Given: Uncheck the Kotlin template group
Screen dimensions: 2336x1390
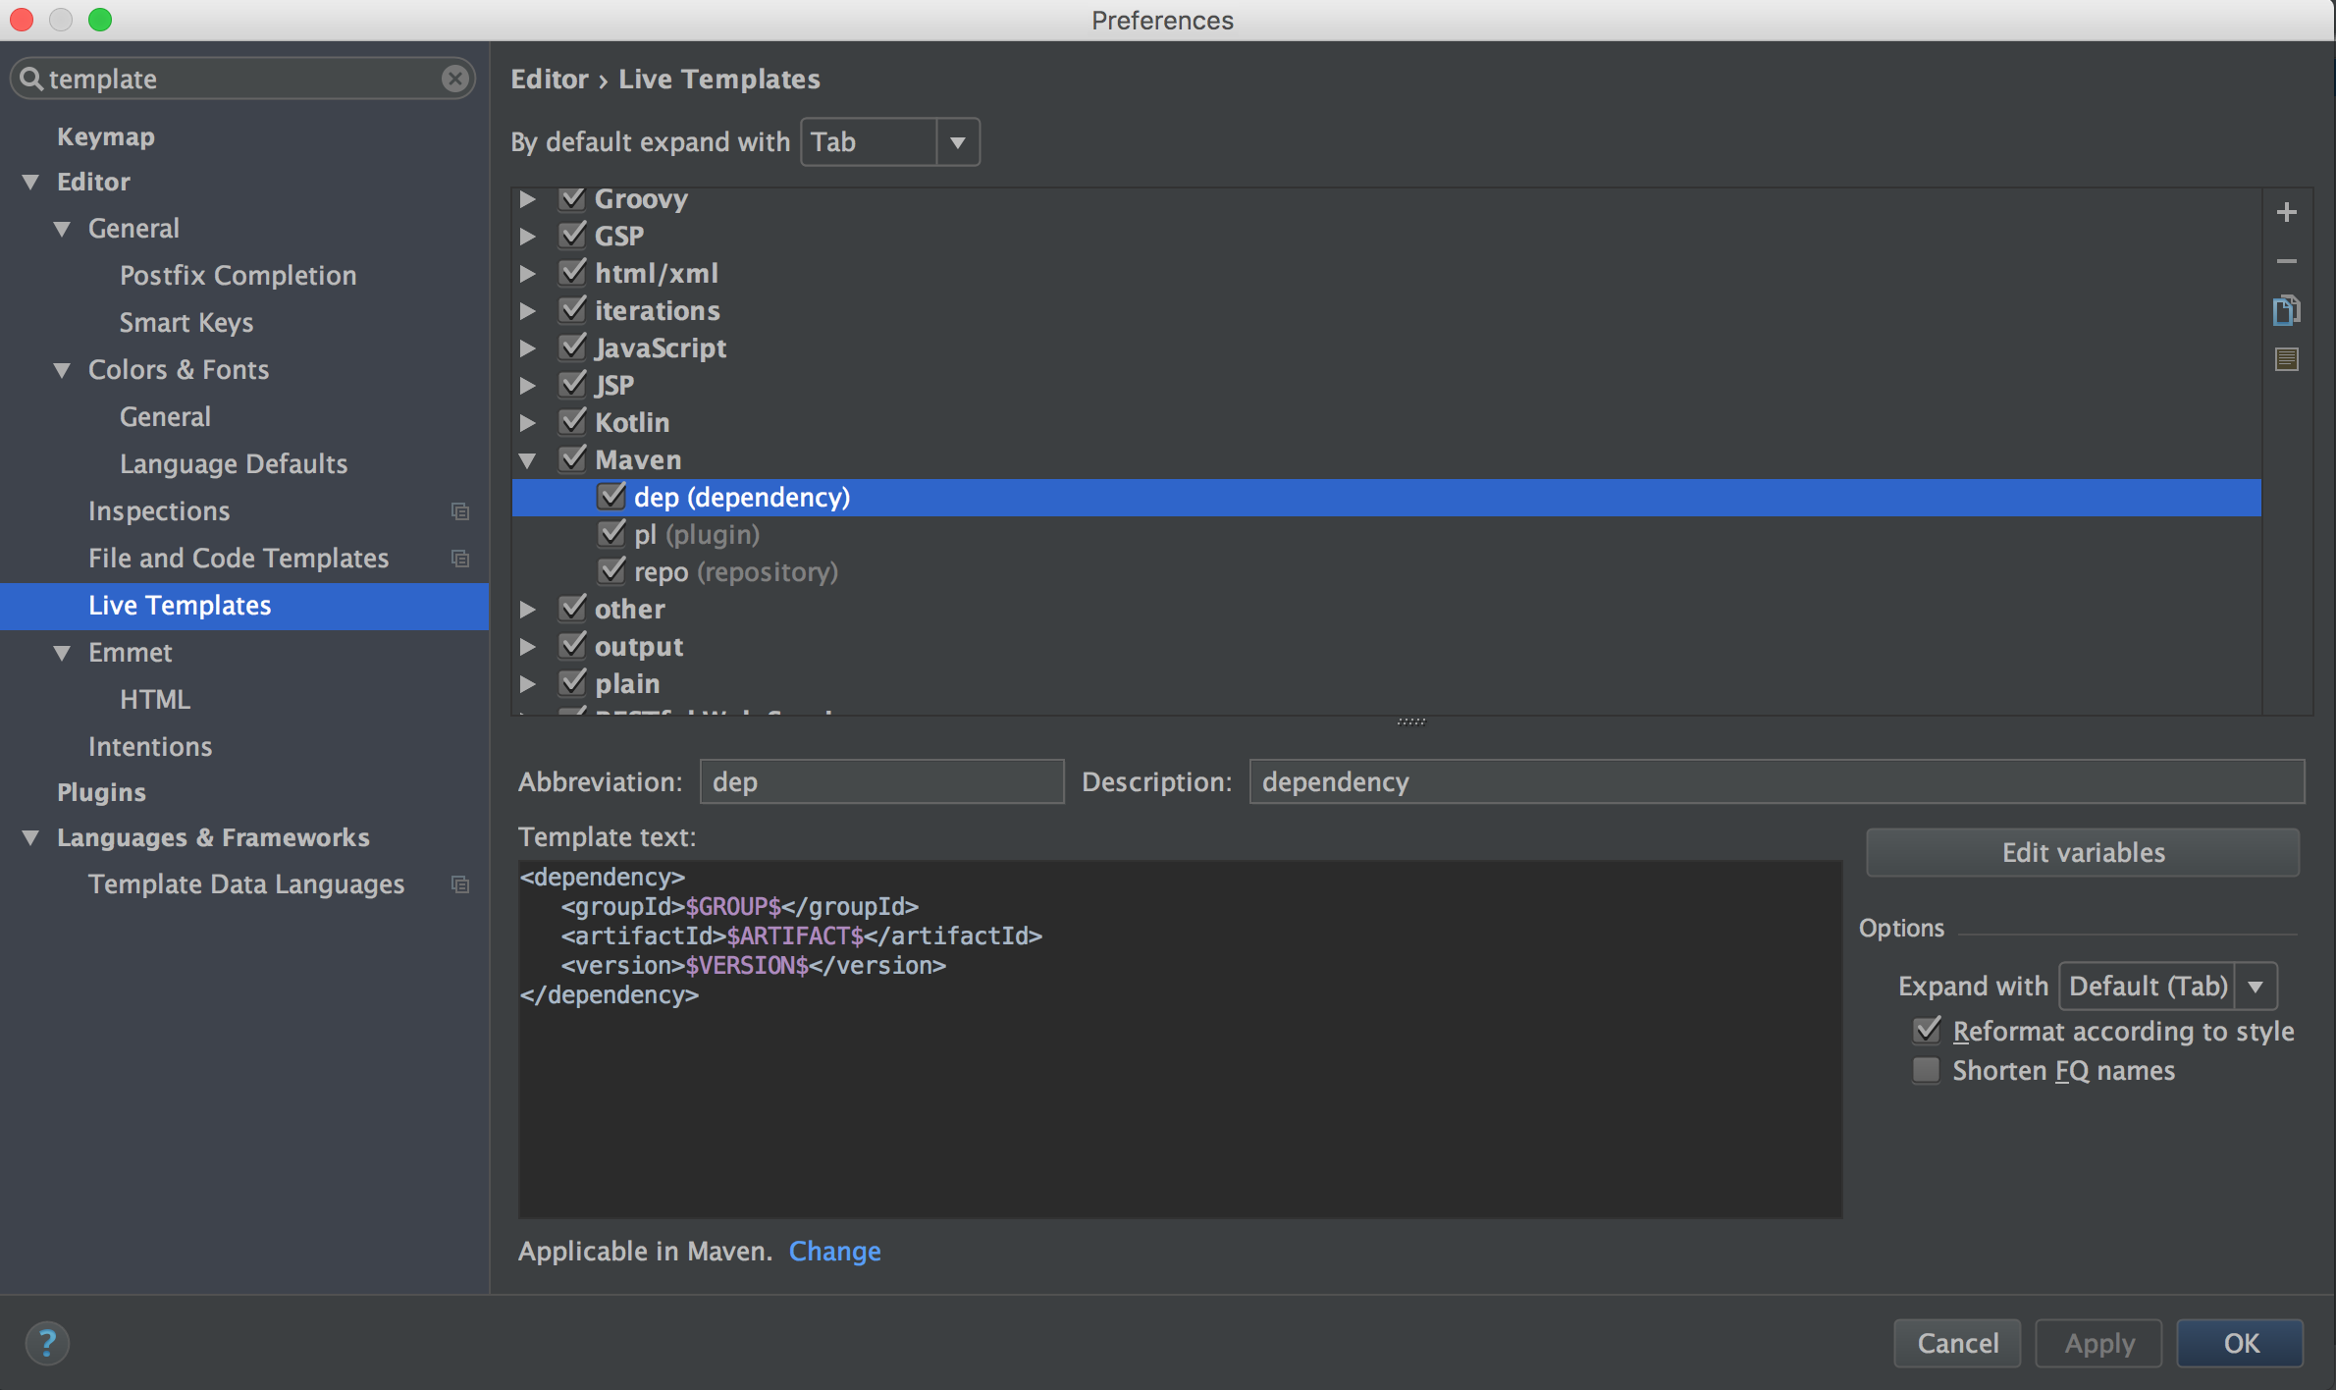Looking at the screenshot, I should click(x=573, y=422).
